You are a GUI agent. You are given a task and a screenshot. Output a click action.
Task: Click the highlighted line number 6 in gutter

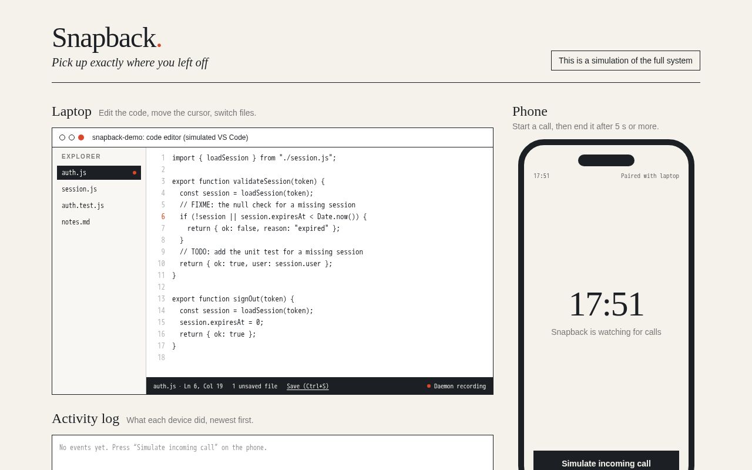(x=163, y=217)
